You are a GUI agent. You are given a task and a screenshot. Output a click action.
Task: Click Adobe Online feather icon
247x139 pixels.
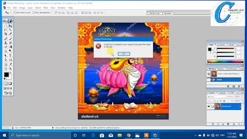[8, 21]
